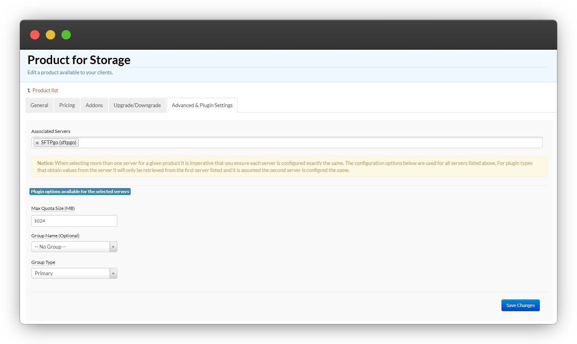Select the No Group combo box

(x=70, y=247)
